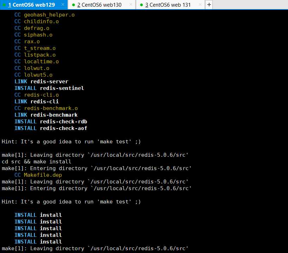288x253 pixels.
Task: Click the 'lolwut5.o' output line
Action: 33,75
